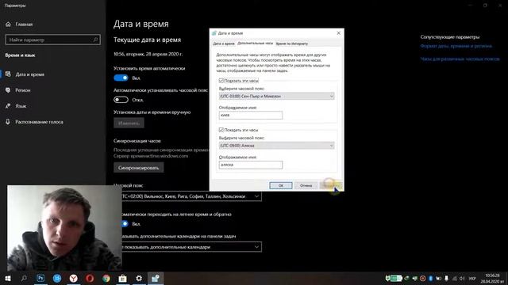Open the taskbar clock and date
This screenshot has width=508, height=285.
(x=492, y=278)
